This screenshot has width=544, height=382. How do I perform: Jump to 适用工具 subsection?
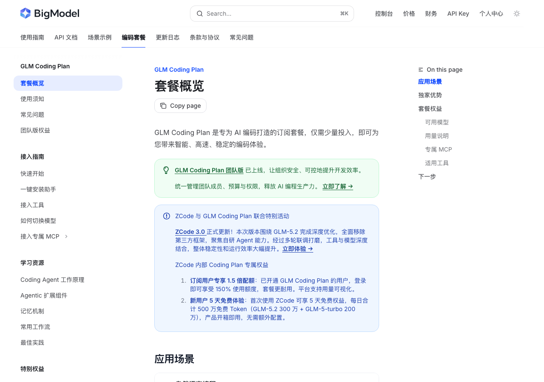point(437,163)
